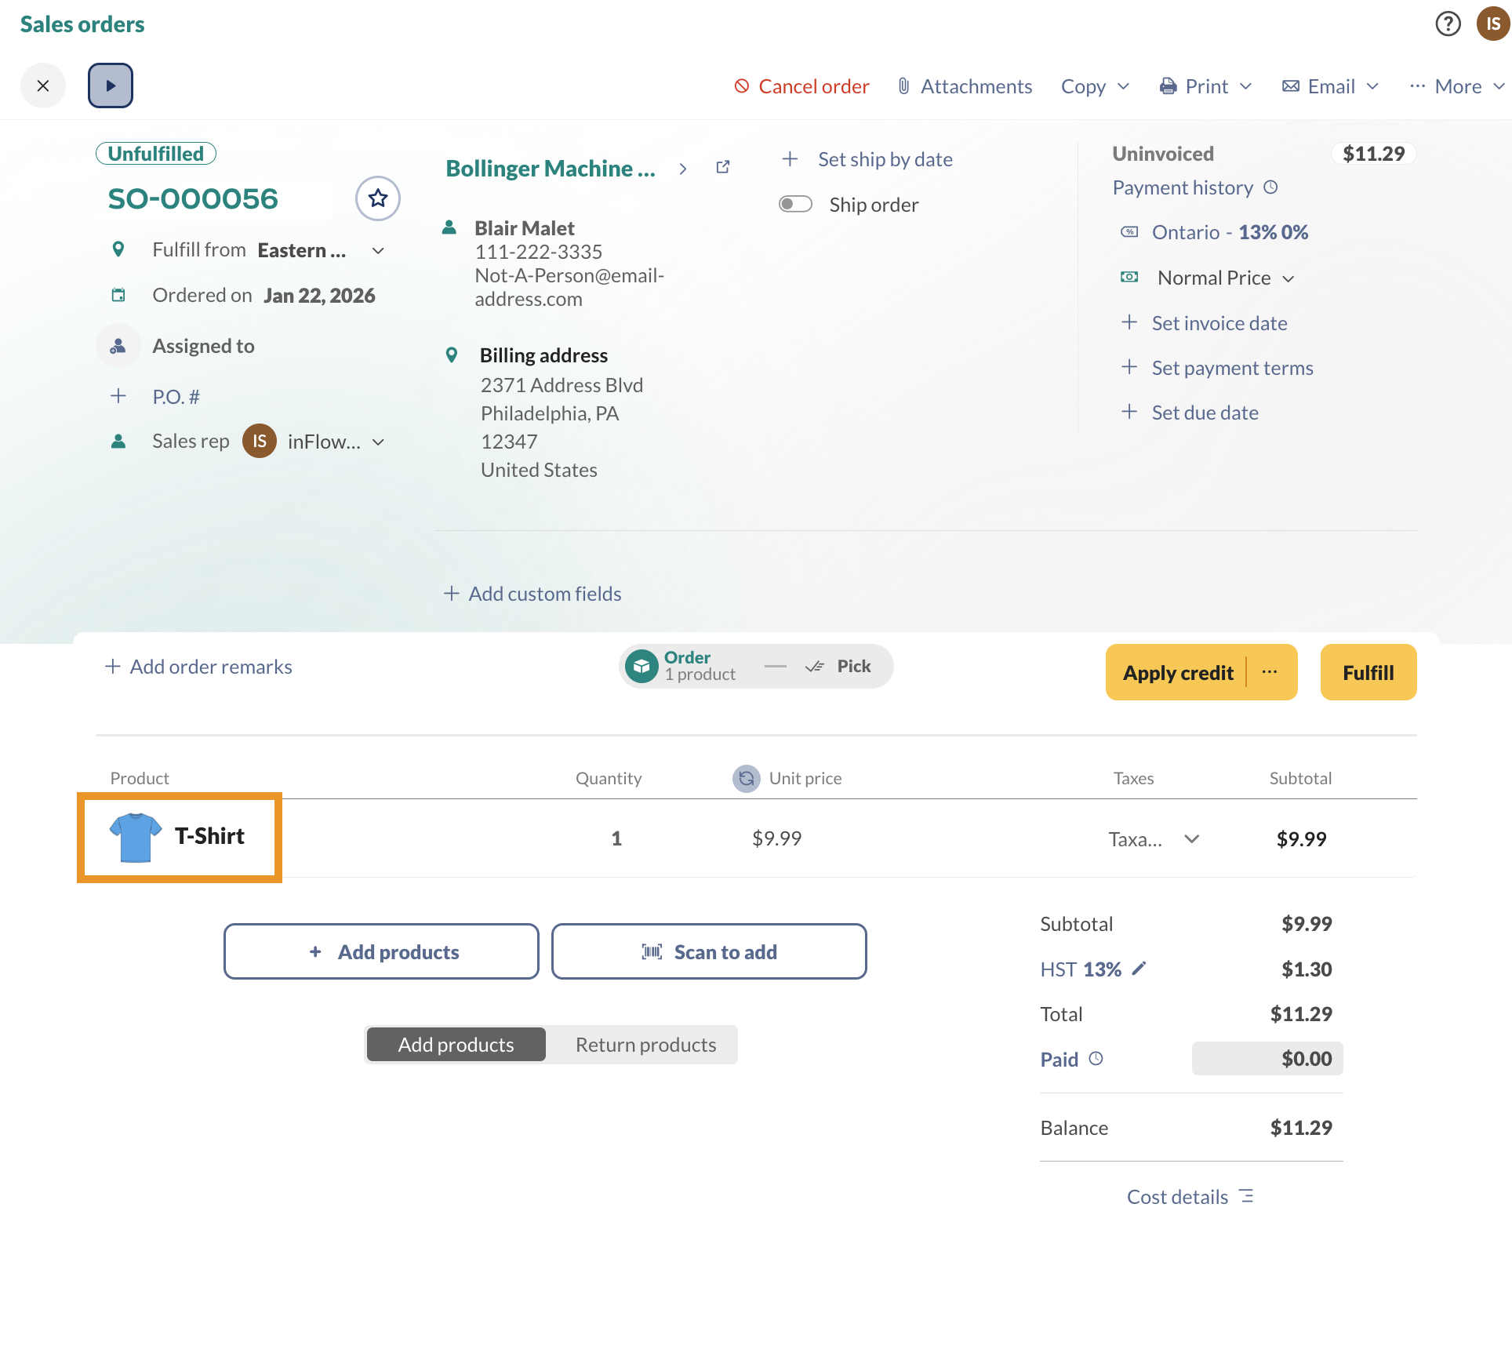
Task: Click the T-Shirt product thumbnail
Action: click(136, 837)
